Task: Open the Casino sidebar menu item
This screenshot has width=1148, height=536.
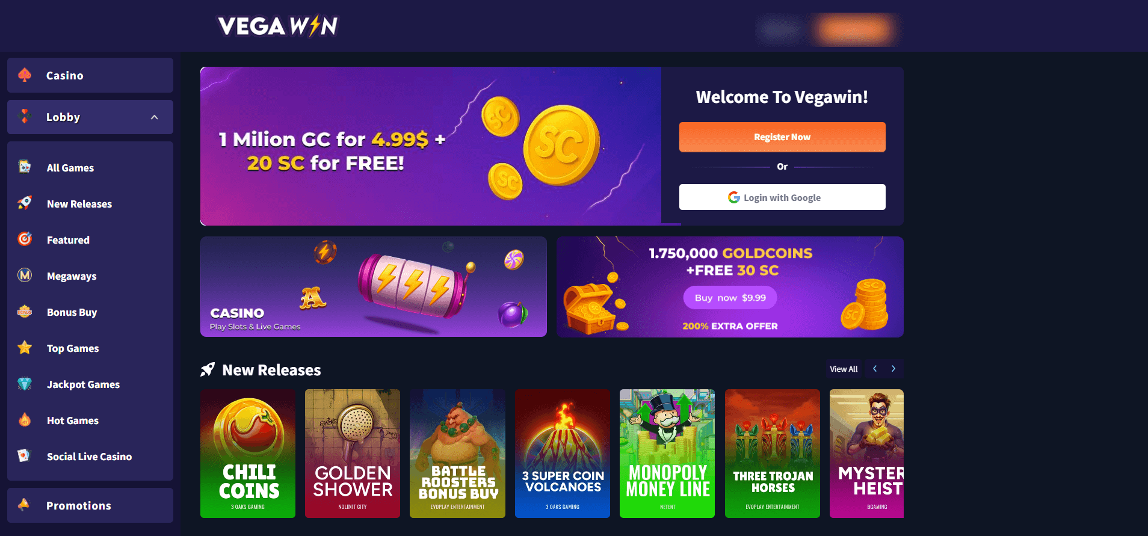Action: point(90,75)
